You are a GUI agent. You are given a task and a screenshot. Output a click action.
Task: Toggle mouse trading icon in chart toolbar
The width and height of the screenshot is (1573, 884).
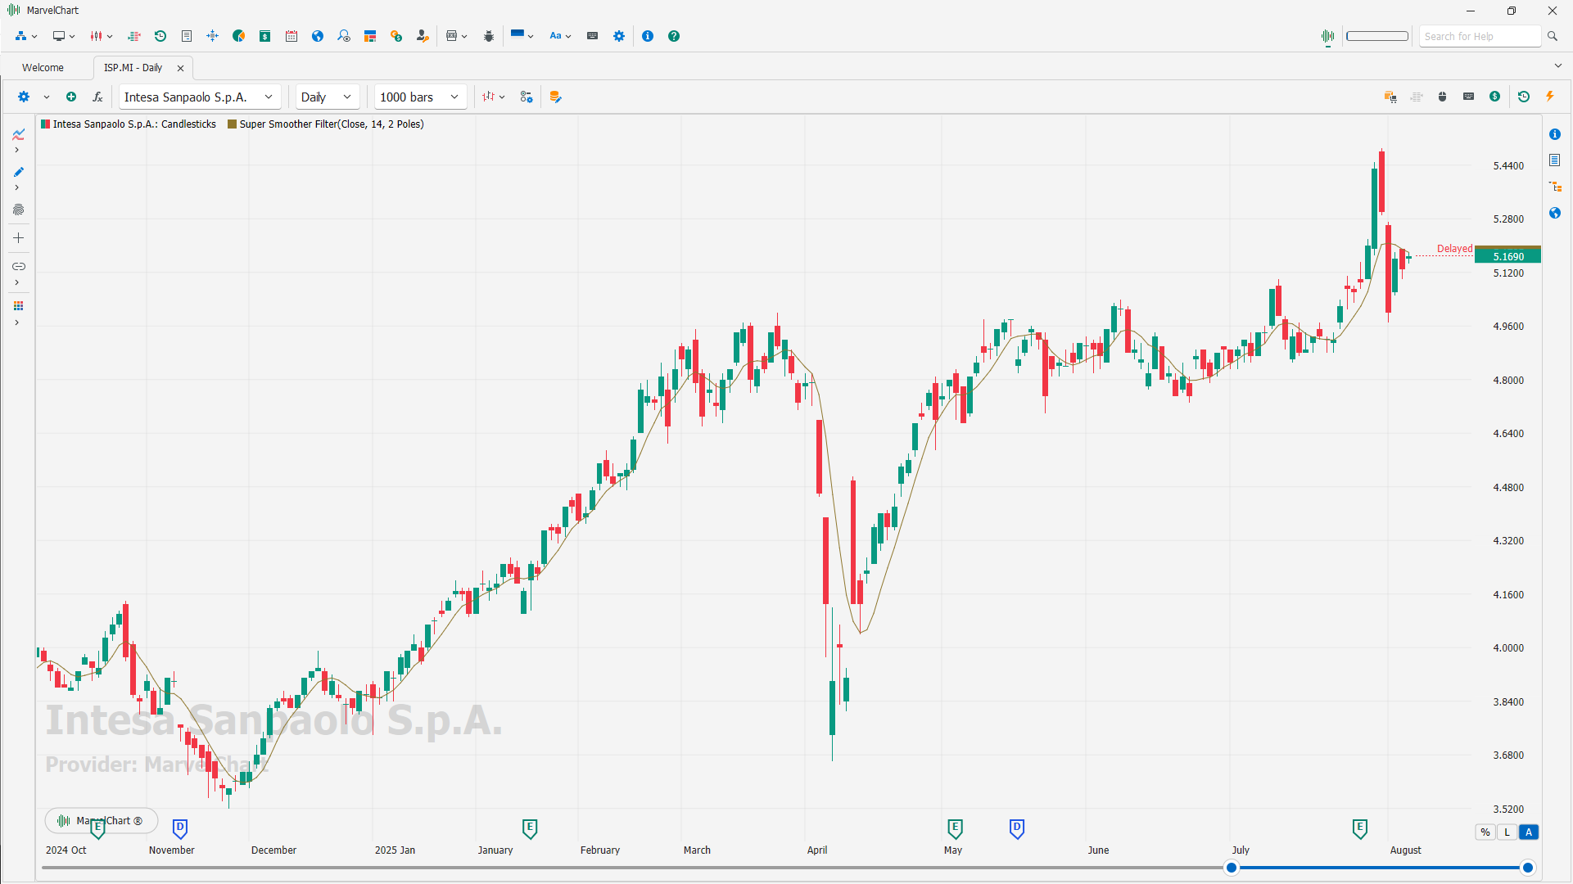click(x=1443, y=97)
